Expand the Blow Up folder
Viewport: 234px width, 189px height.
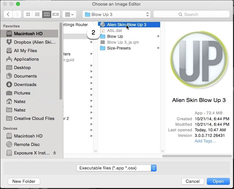coord(158,36)
